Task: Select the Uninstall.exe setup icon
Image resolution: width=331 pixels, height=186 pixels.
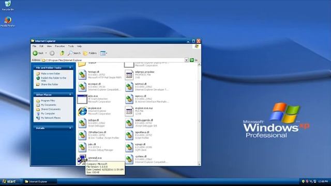Action: 82,160
